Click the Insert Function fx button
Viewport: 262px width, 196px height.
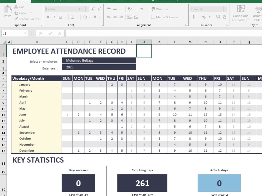(59, 33)
